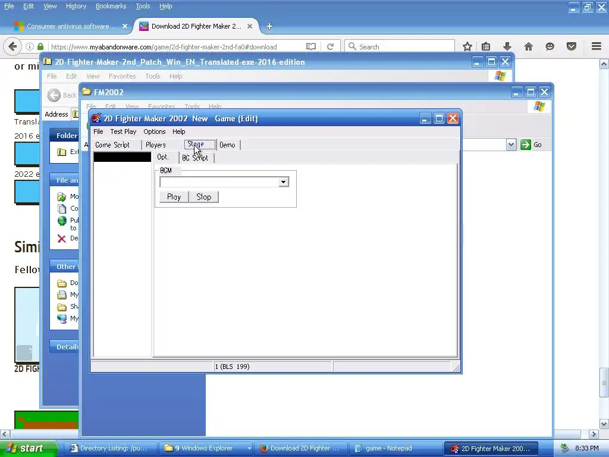
Task: Expand the BGM dropdown list
Action: coord(284,182)
